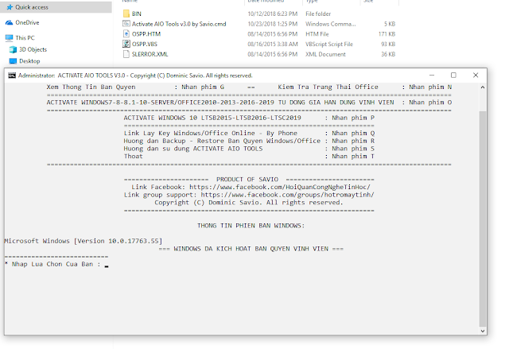
Task: Minimize the command prompt window
Action: coord(432,76)
